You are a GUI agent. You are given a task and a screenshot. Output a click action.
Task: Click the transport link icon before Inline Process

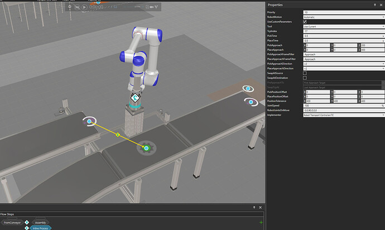pyautogui.click(x=27, y=228)
